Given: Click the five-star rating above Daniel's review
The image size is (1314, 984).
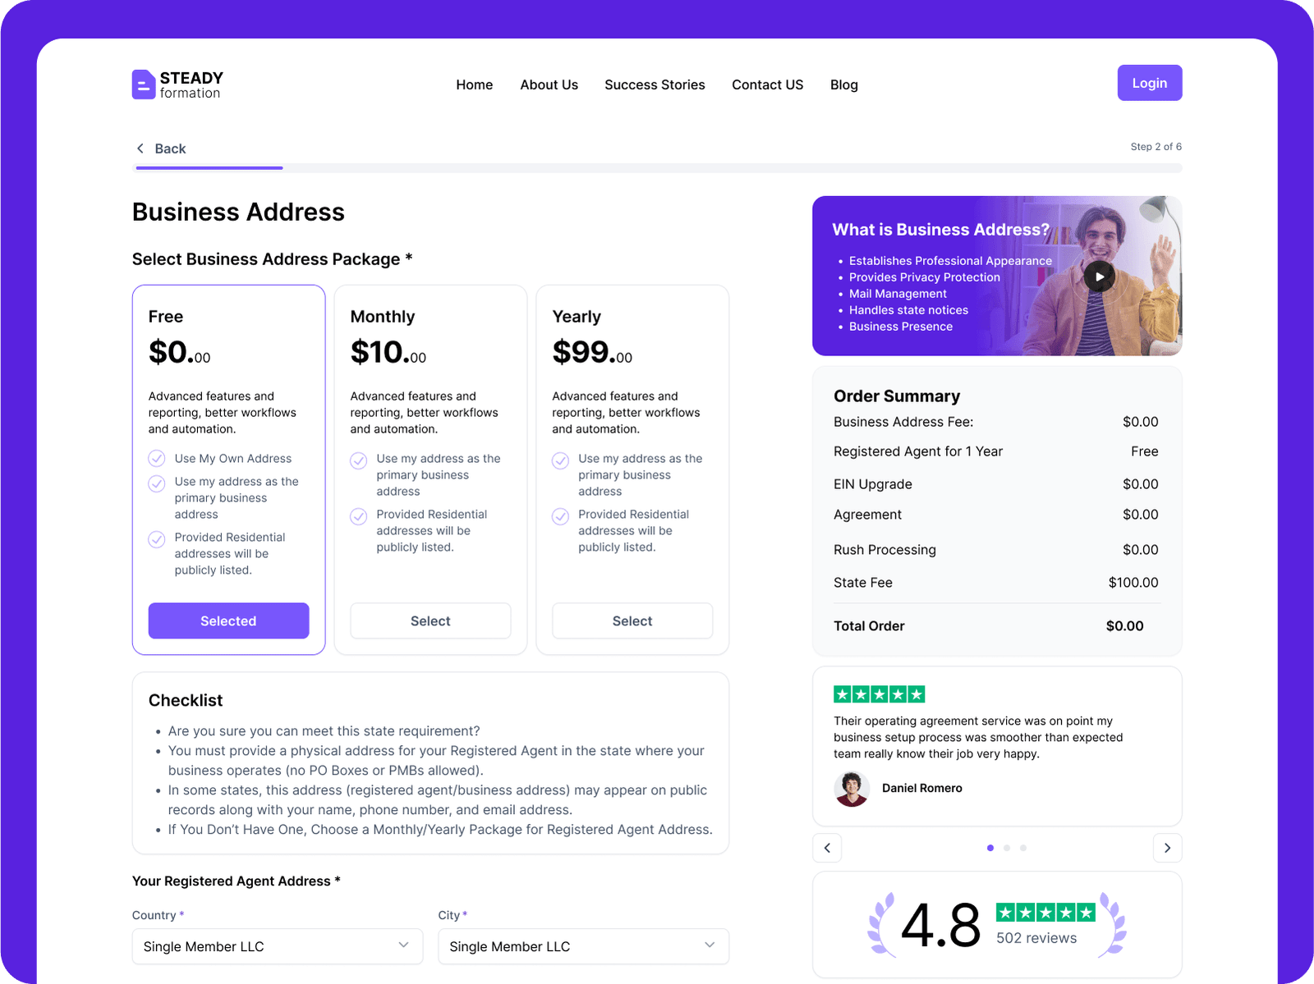Looking at the screenshot, I should [879, 694].
